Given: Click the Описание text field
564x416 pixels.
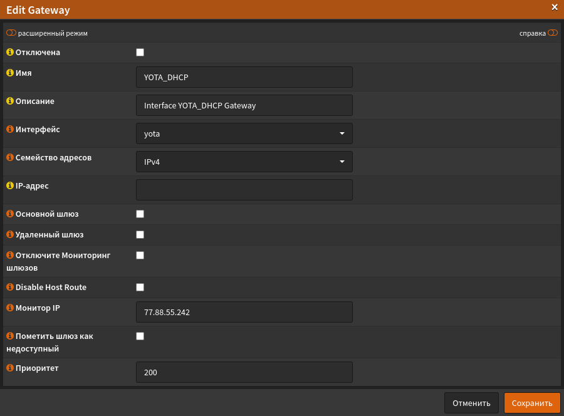Looking at the screenshot, I should [244, 105].
